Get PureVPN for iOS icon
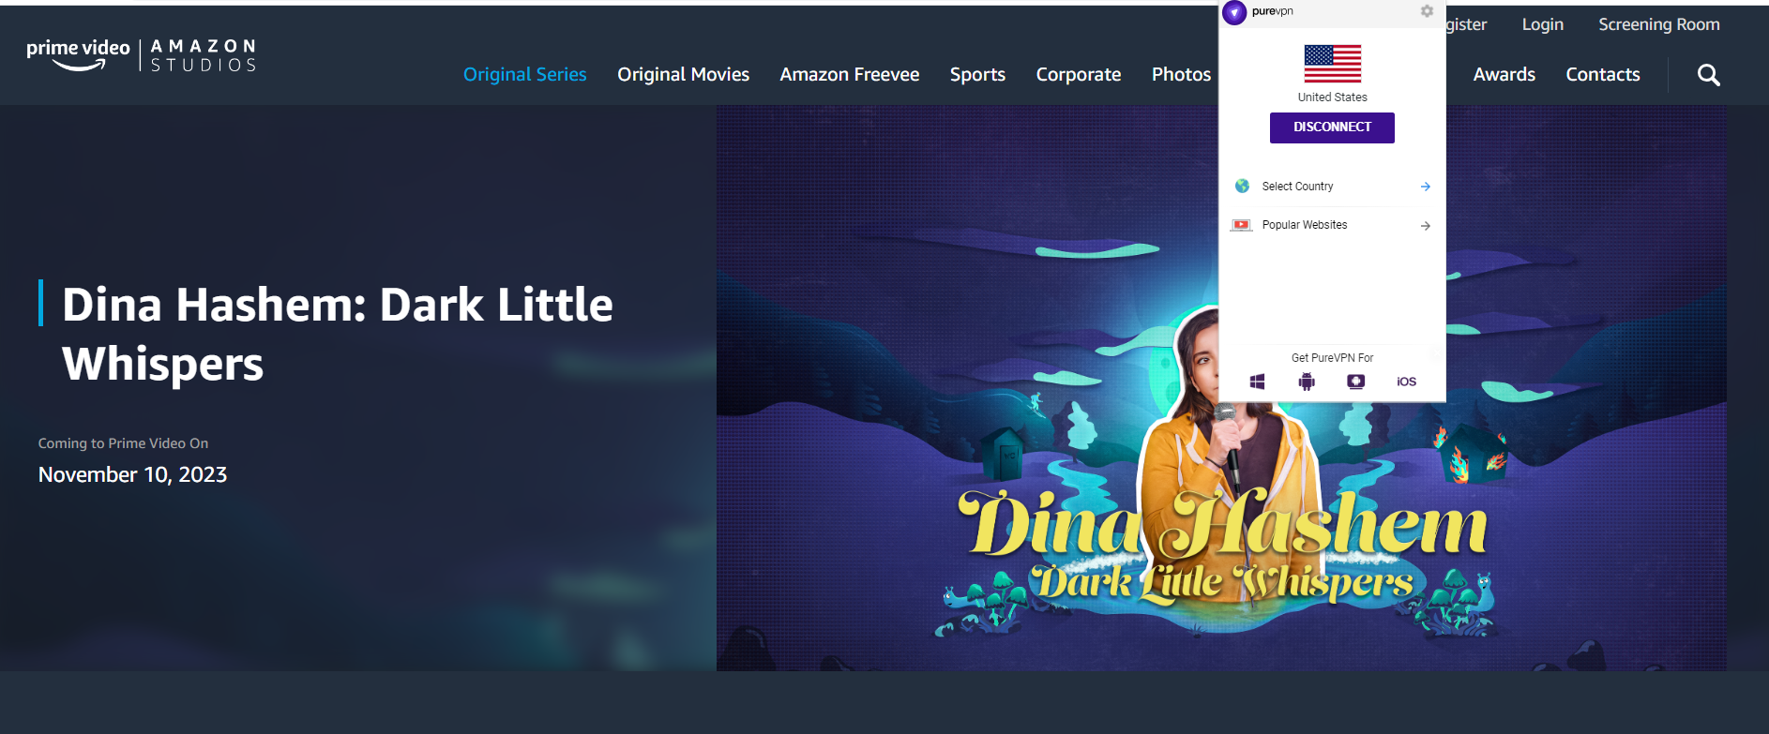Image resolution: width=1769 pixels, height=734 pixels. tap(1406, 382)
